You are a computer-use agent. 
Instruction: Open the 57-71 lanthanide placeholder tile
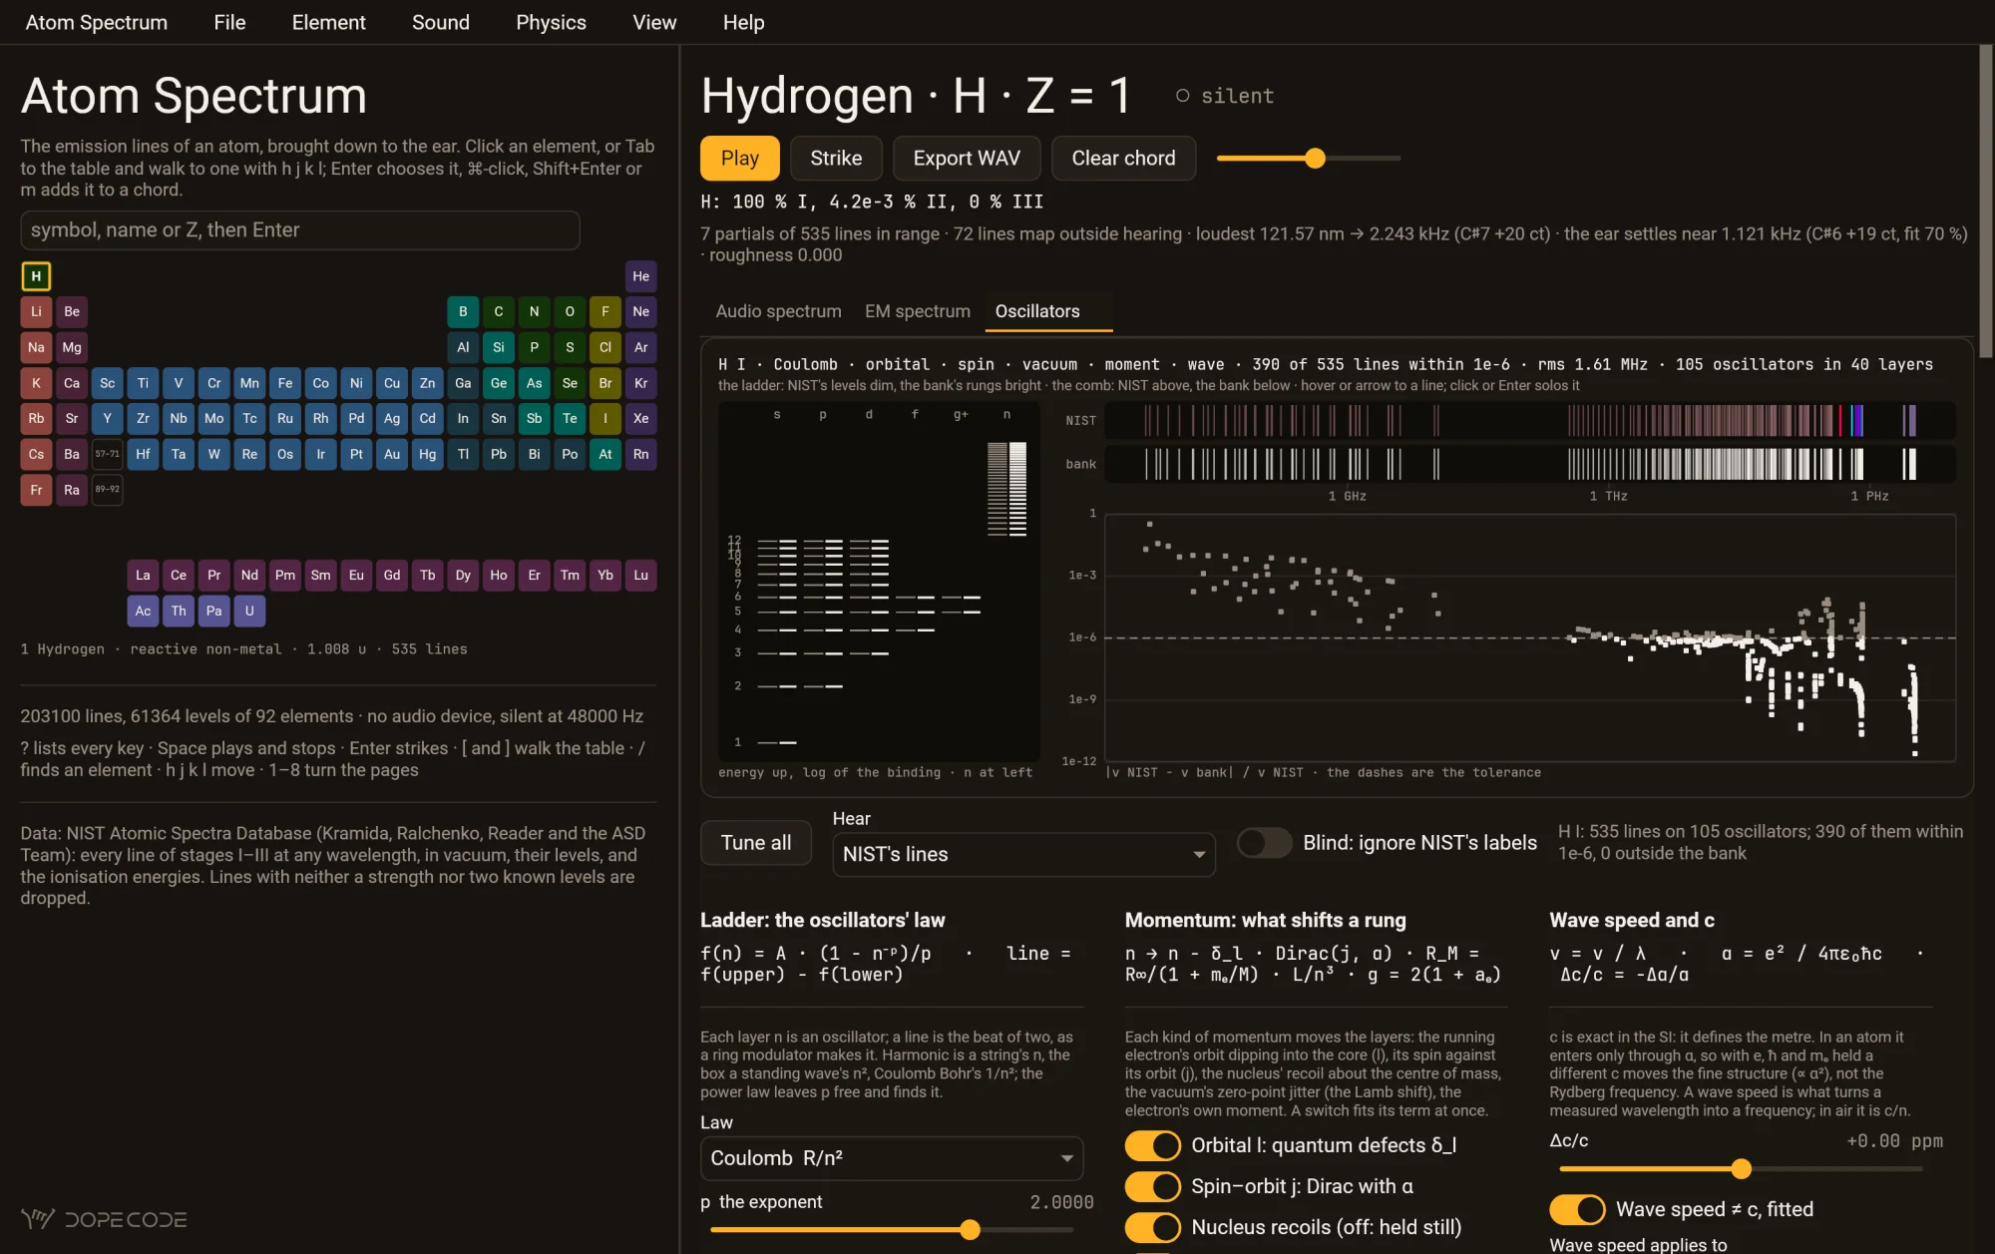click(x=107, y=454)
